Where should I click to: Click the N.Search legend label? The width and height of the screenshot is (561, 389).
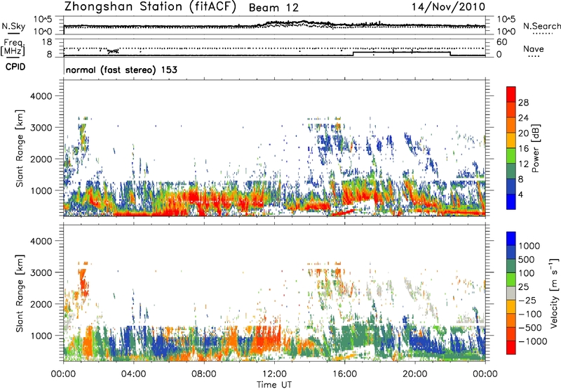point(541,26)
